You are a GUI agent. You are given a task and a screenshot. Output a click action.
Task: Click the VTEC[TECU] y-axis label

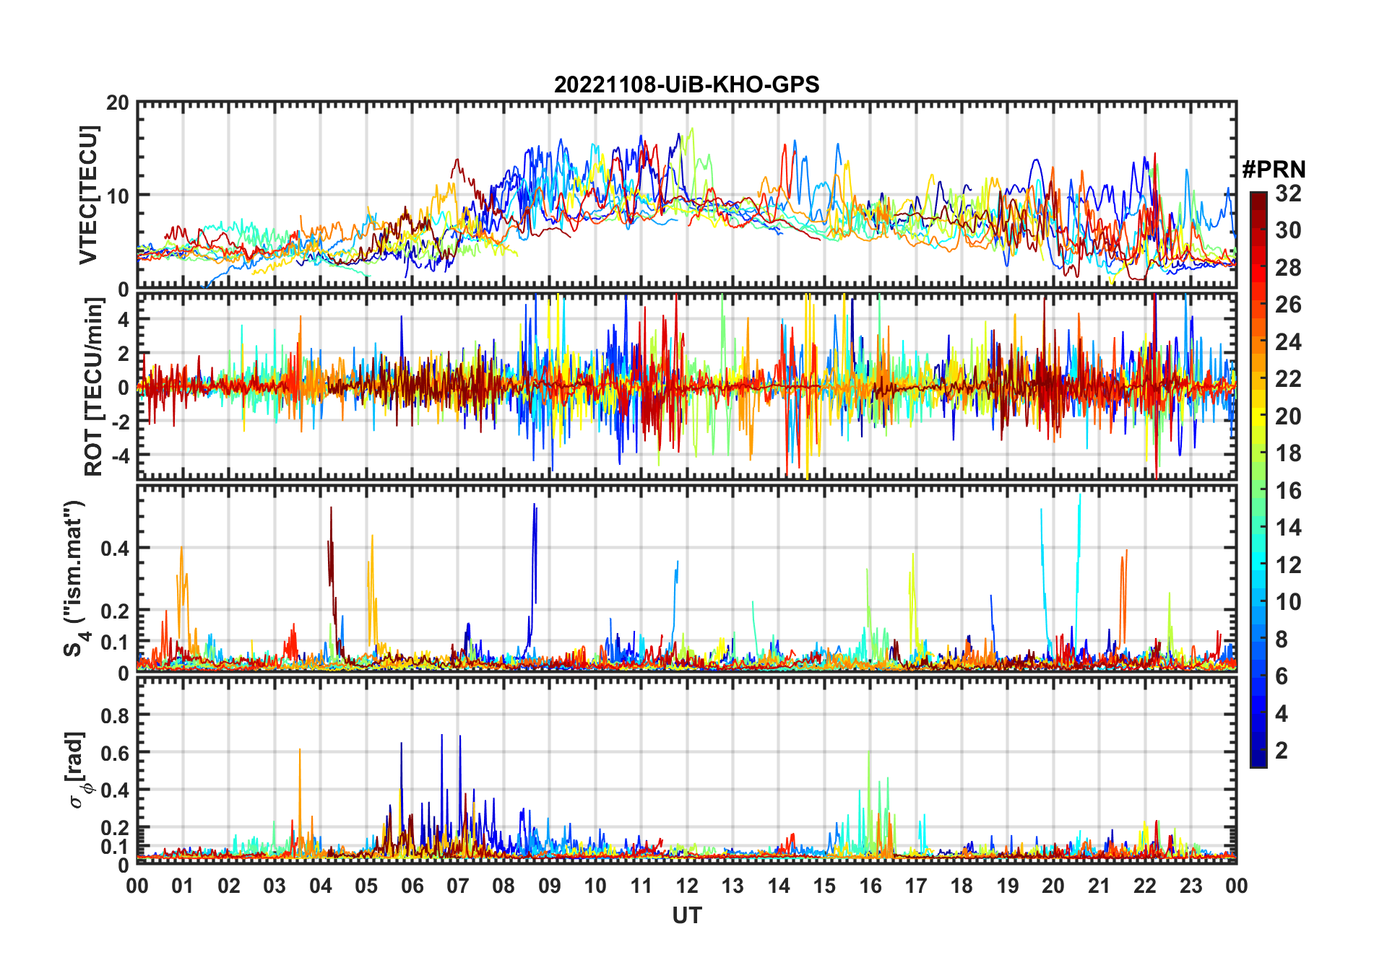88,195
